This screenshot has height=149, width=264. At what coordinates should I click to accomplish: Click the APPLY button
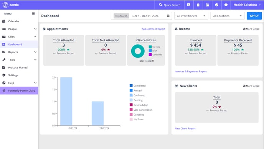pos(254,16)
